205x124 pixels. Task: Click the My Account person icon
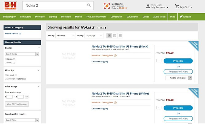(148, 6)
